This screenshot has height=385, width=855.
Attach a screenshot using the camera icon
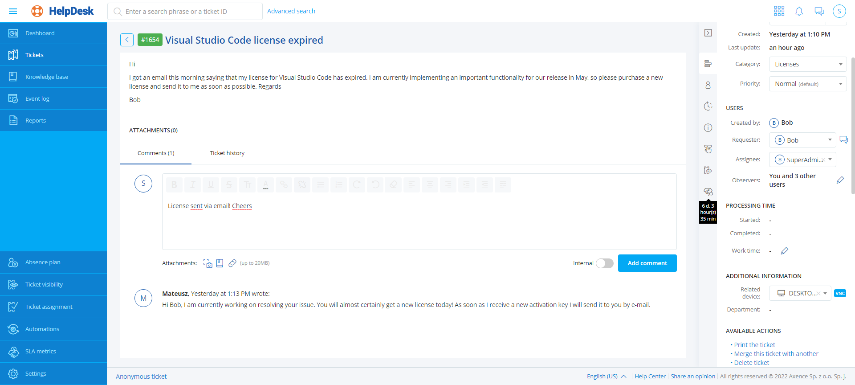(208, 263)
